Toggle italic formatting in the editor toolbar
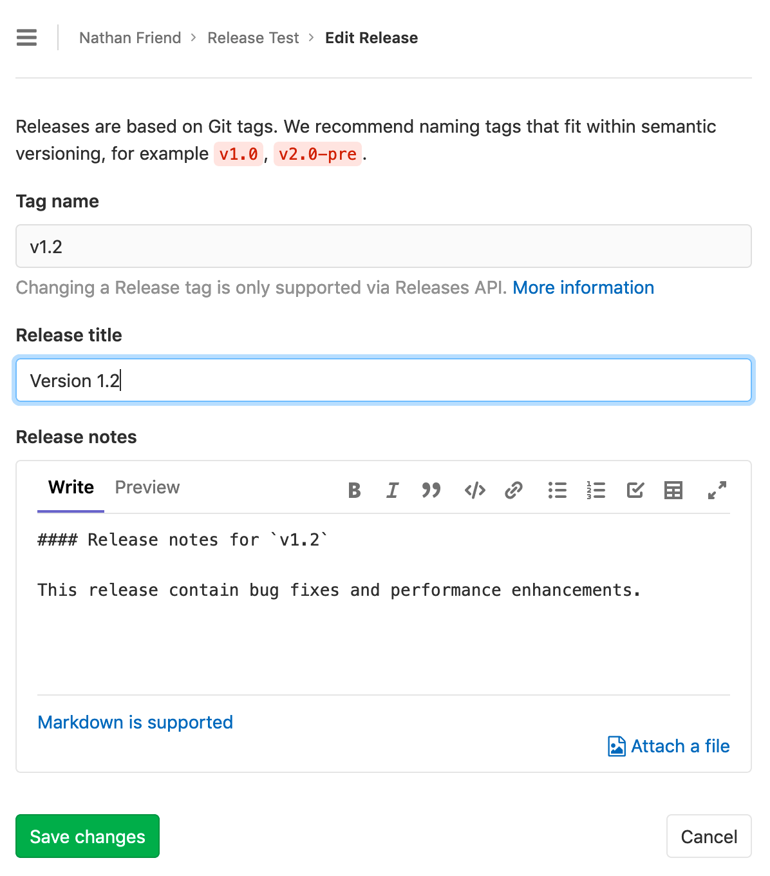This screenshot has height=876, width=770. click(x=392, y=490)
